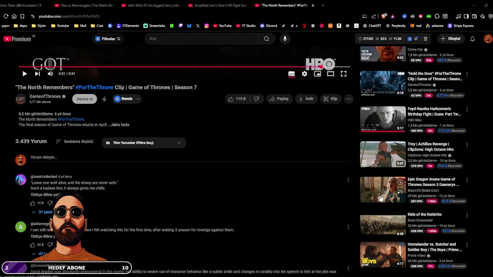This screenshot has height=277, width=493.
Task: Switch to the miniplayer
Action: pyautogui.click(x=317, y=74)
